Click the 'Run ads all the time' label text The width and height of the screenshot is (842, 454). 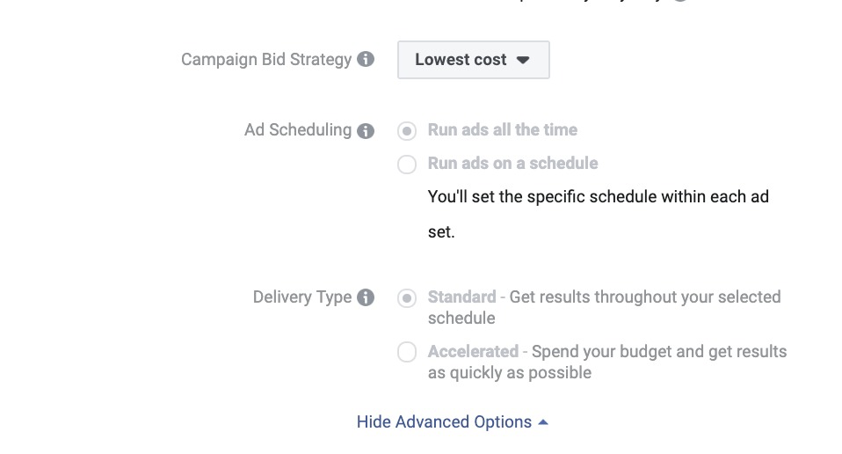[503, 130]
